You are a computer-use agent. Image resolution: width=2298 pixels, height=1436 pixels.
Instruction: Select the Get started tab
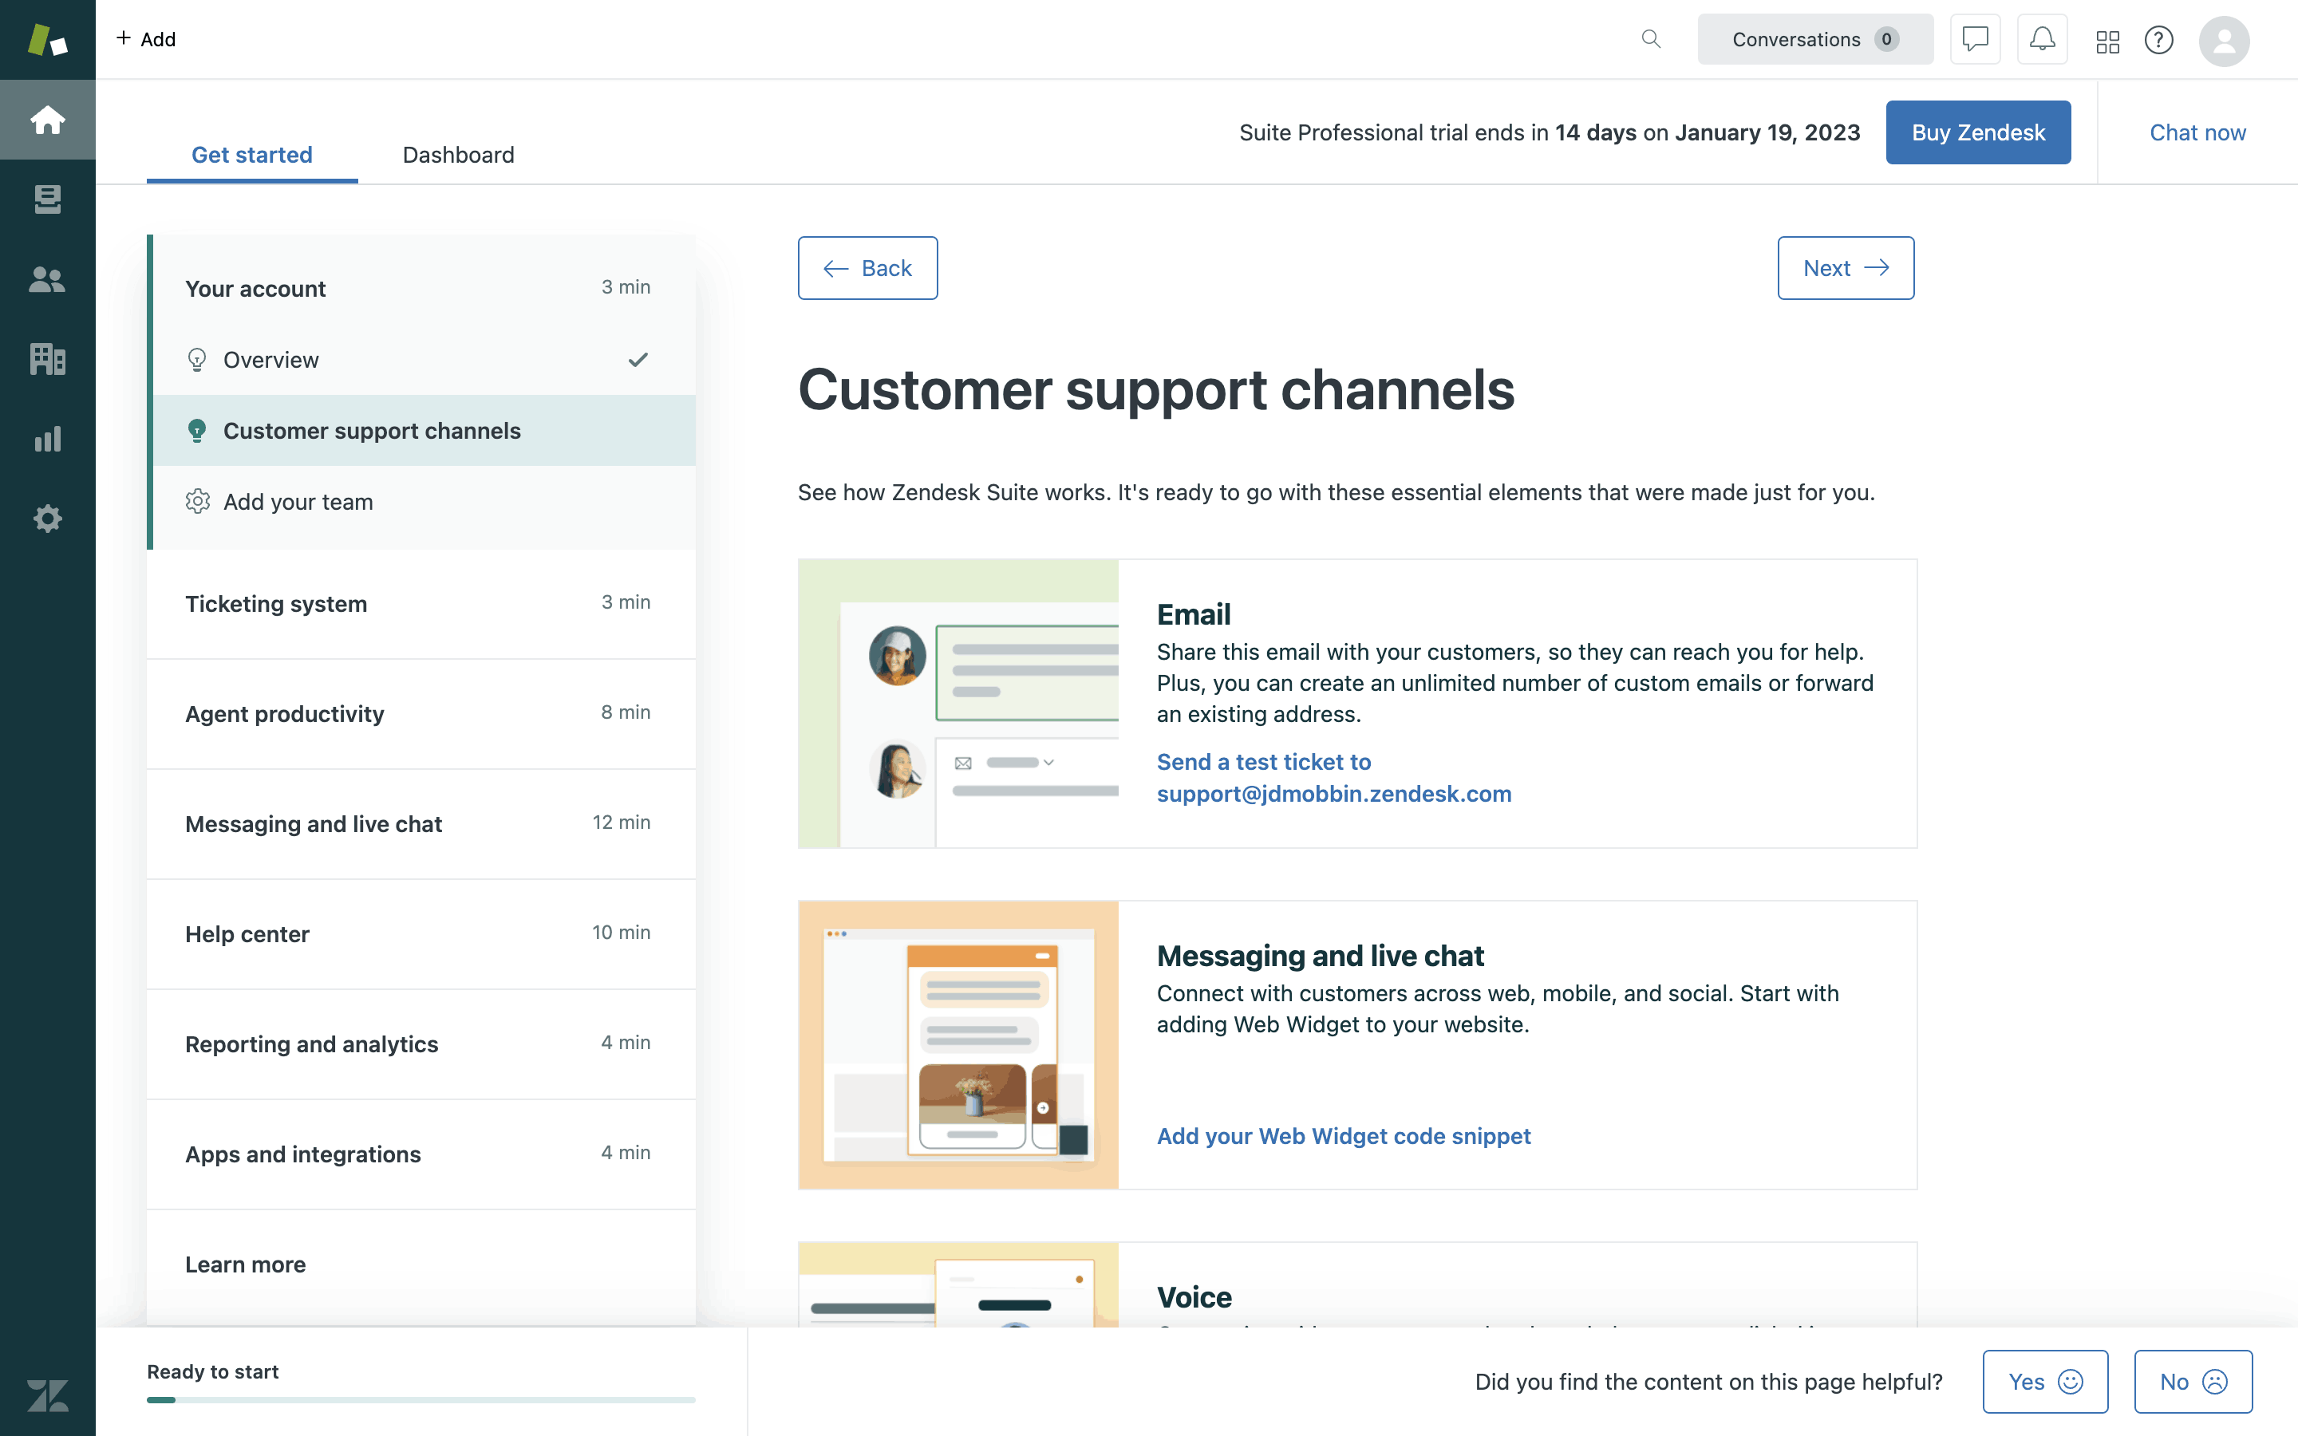click(x=251, y=152)
